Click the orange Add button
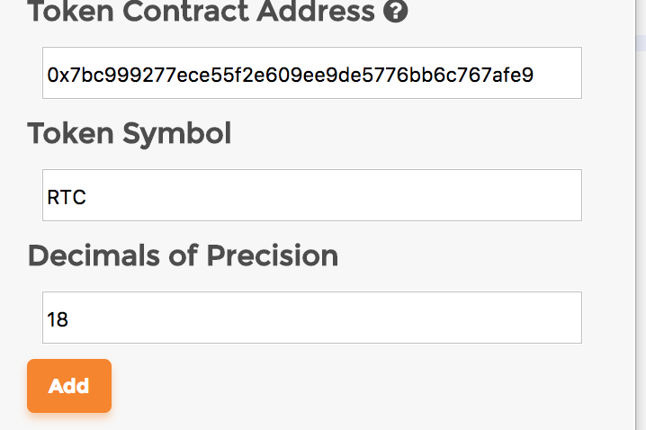Image resolution: width=646 pixels, height=430 pixels. 69,386
